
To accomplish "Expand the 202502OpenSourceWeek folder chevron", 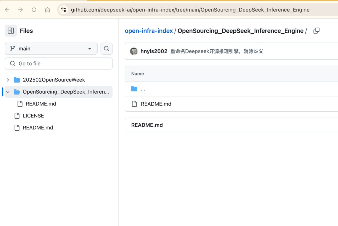I will click(x=8, y=80).
